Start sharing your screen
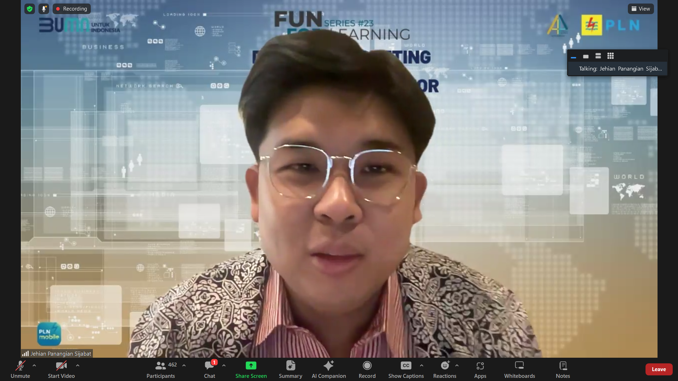 pos(251,369)
